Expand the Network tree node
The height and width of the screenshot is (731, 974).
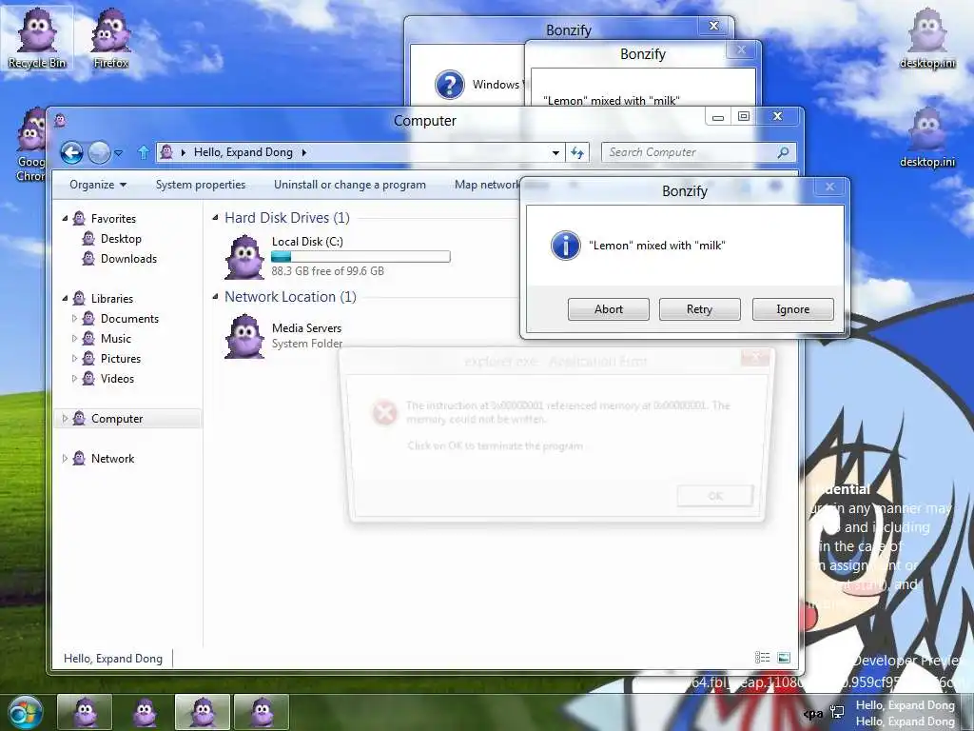coord(65,458)
